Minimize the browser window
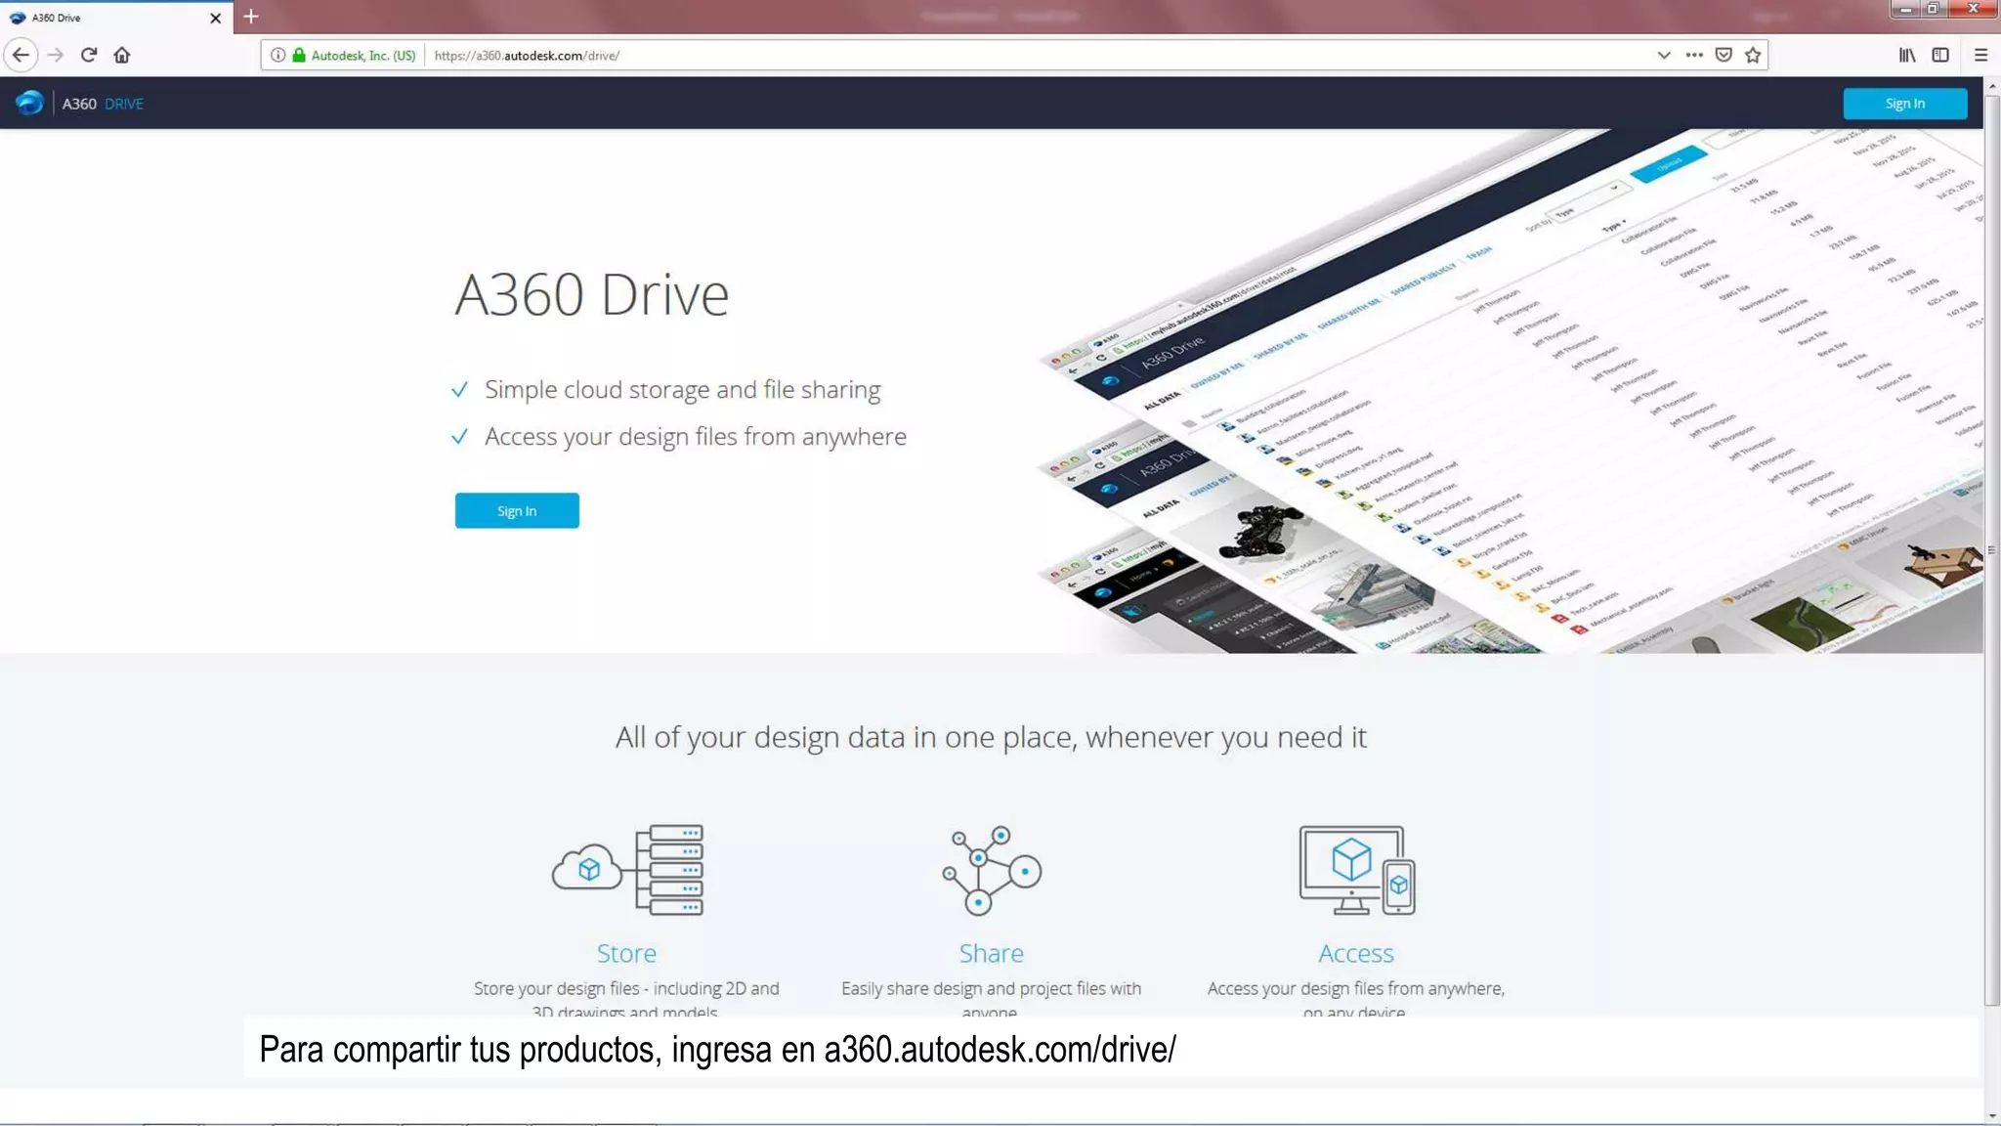2001x1126 pixels. [1905, 9]
